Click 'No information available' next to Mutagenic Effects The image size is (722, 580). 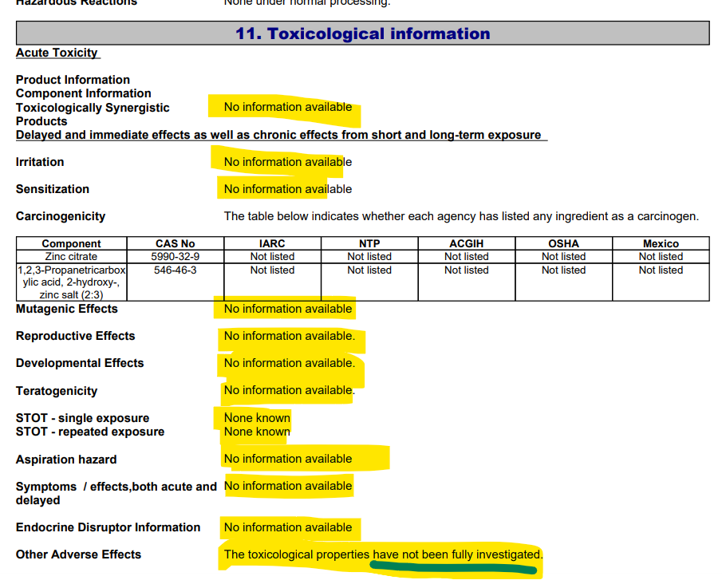tap(288, 309)
